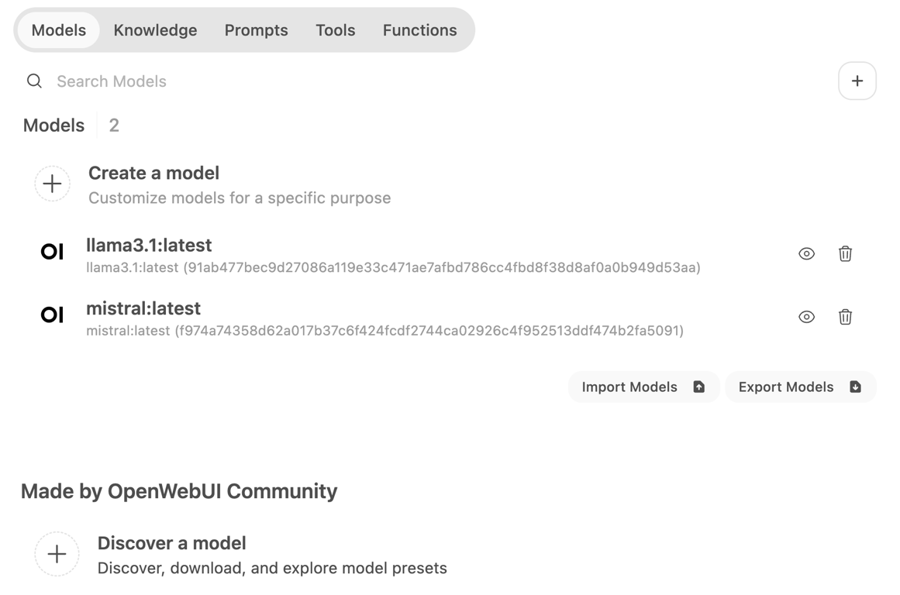Toggle visibility of llama3.1:latest via eye icon
Screen dimensions: 900x595
(806, 253)
